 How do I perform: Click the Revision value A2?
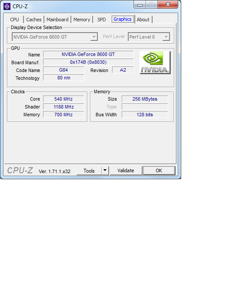click(x=123, y=70)
